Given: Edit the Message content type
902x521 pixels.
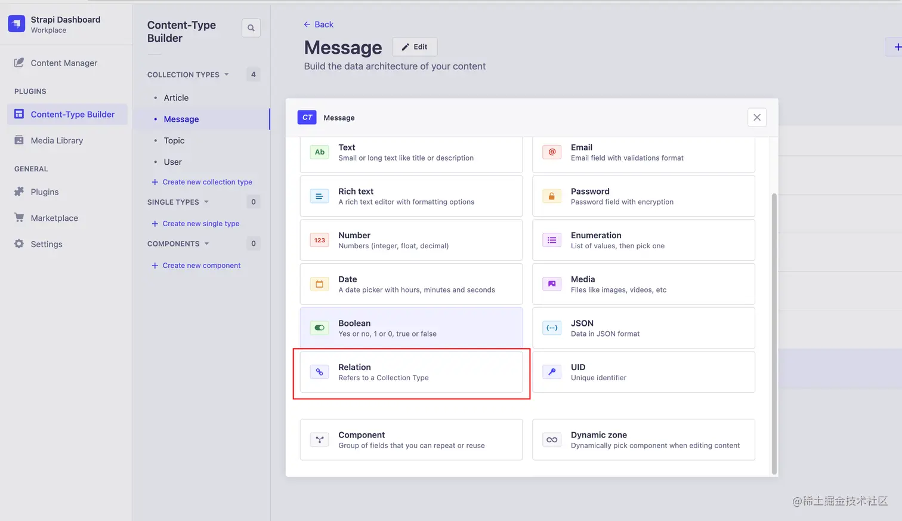Looking at the screenshot, I should tap(415, 47).
